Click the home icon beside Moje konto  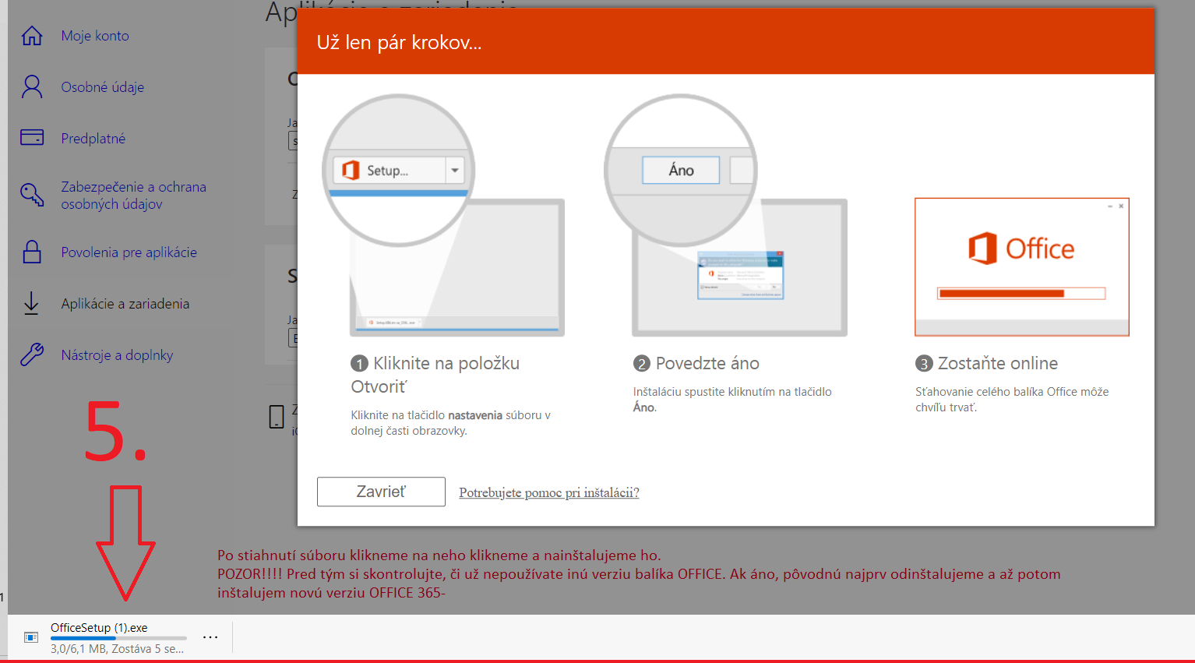[x=32, y=36]
